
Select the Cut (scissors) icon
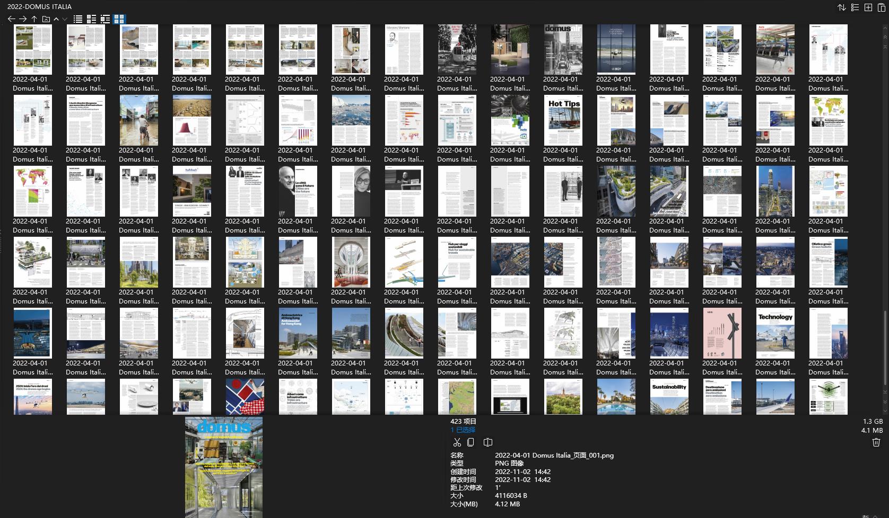click(x=457, y=442)
